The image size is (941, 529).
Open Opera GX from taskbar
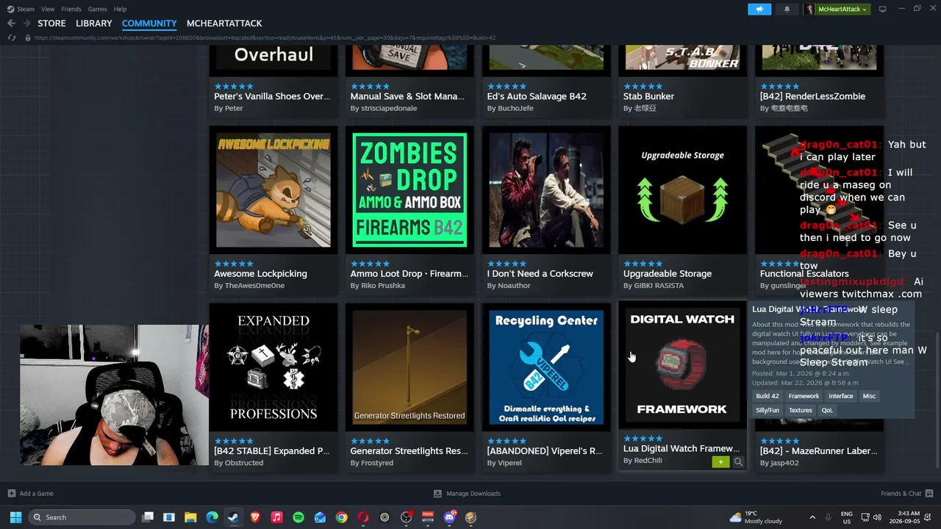(363, 517)
